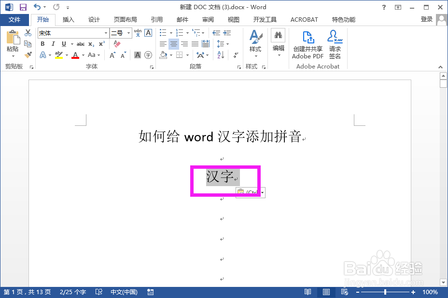Click the macro recording icon in status bar
Image resolution: width=448 pixels, height=298 pixels.
(150, 292)
